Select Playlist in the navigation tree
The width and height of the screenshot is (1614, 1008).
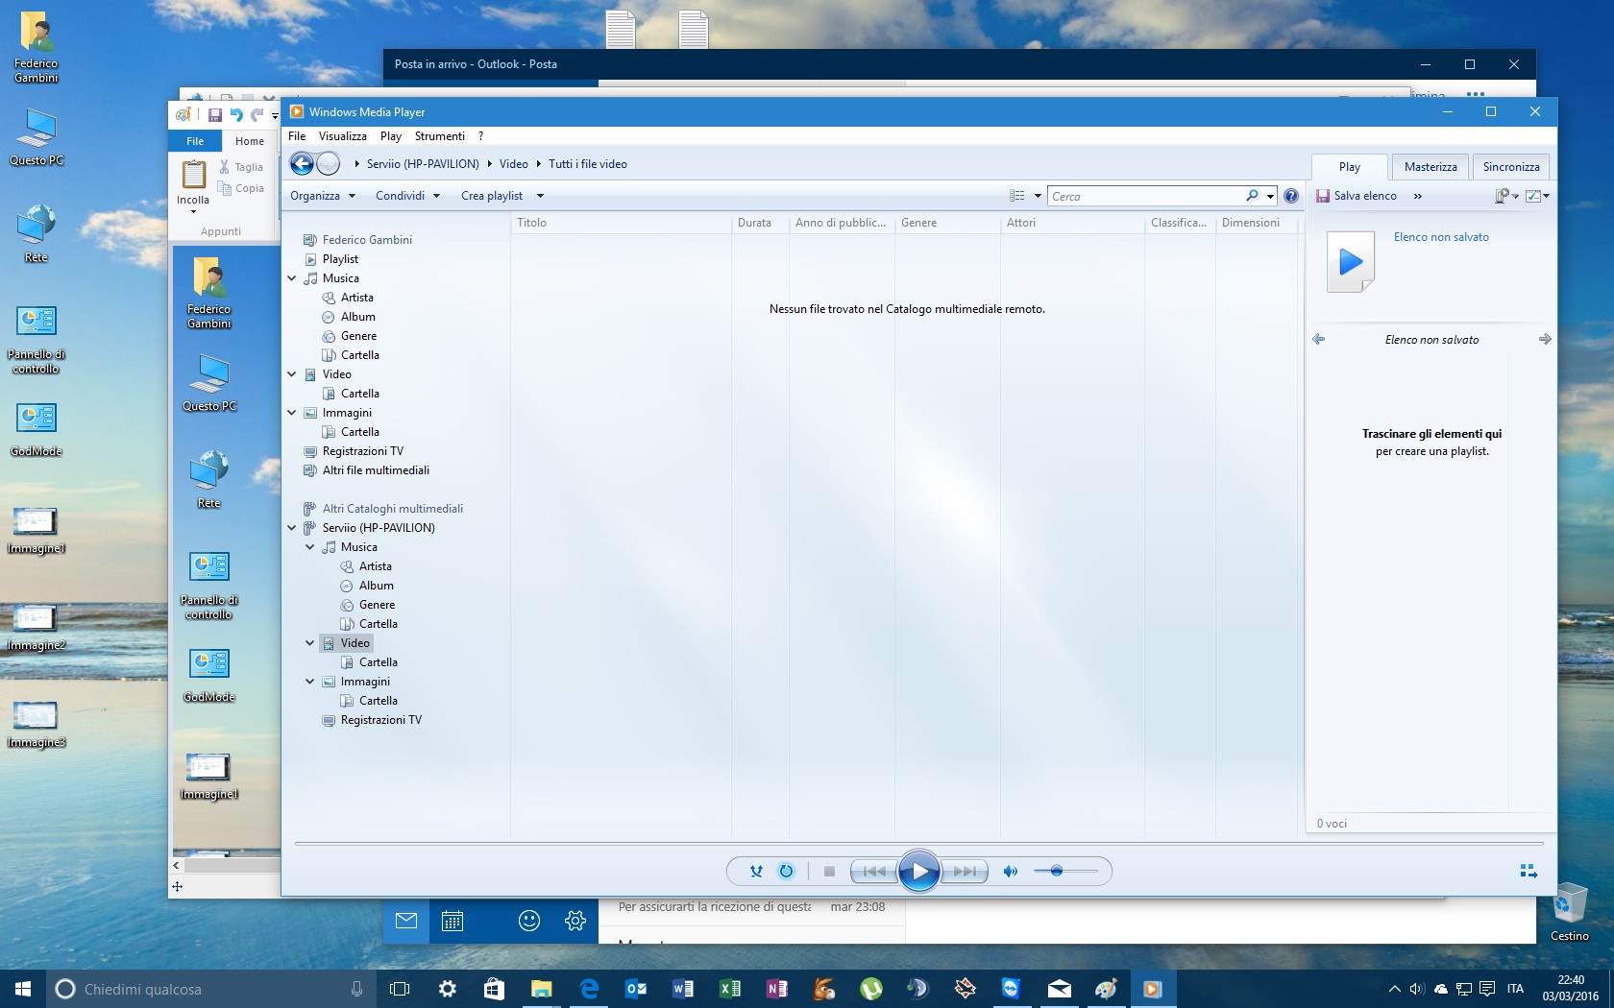340,259
